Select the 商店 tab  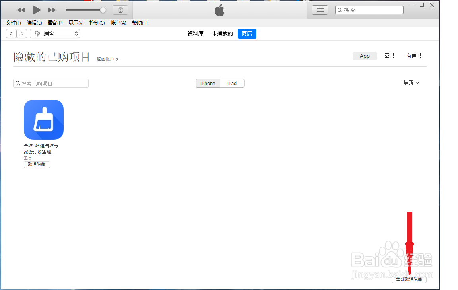[x=247, y=34]
